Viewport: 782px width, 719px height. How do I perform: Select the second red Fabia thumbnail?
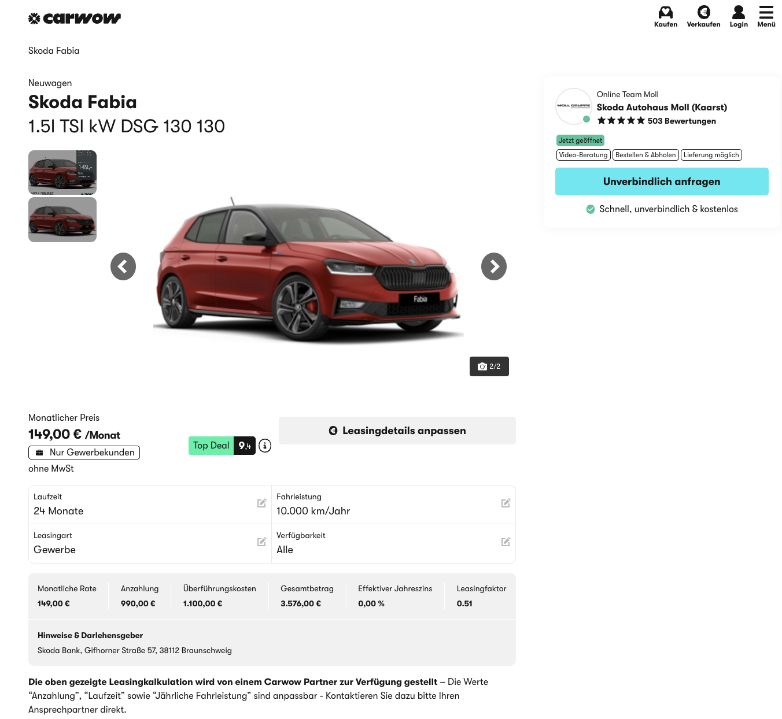coord(62,220)
